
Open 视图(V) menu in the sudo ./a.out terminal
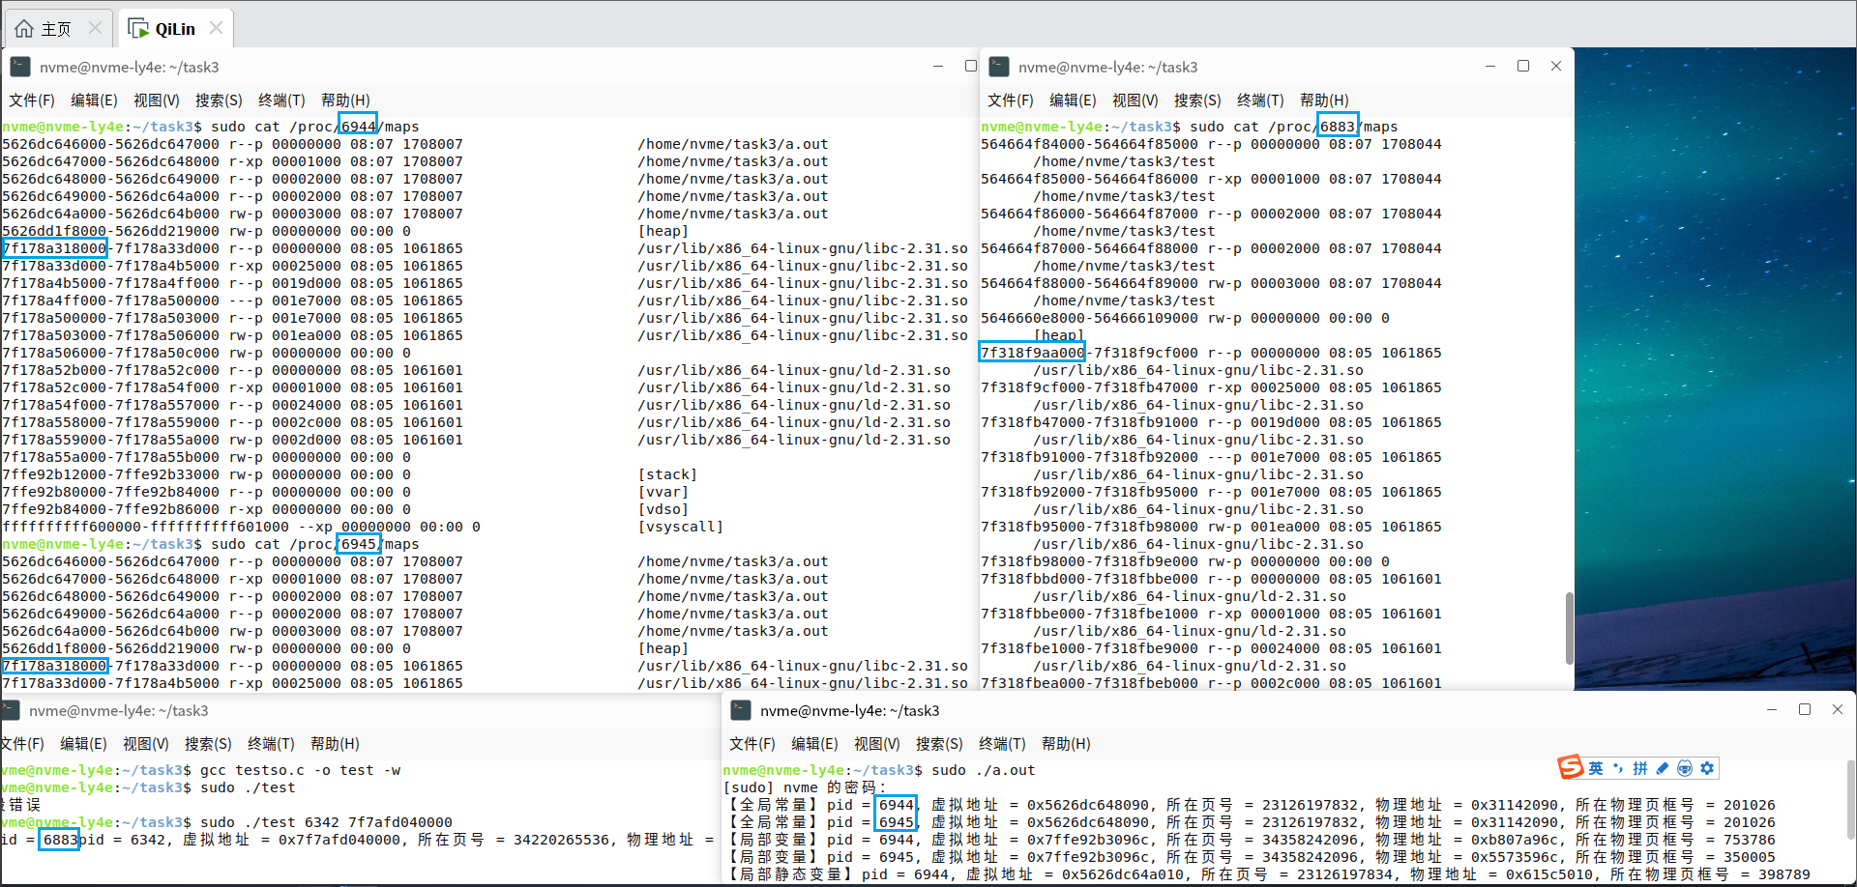[877, 744]
